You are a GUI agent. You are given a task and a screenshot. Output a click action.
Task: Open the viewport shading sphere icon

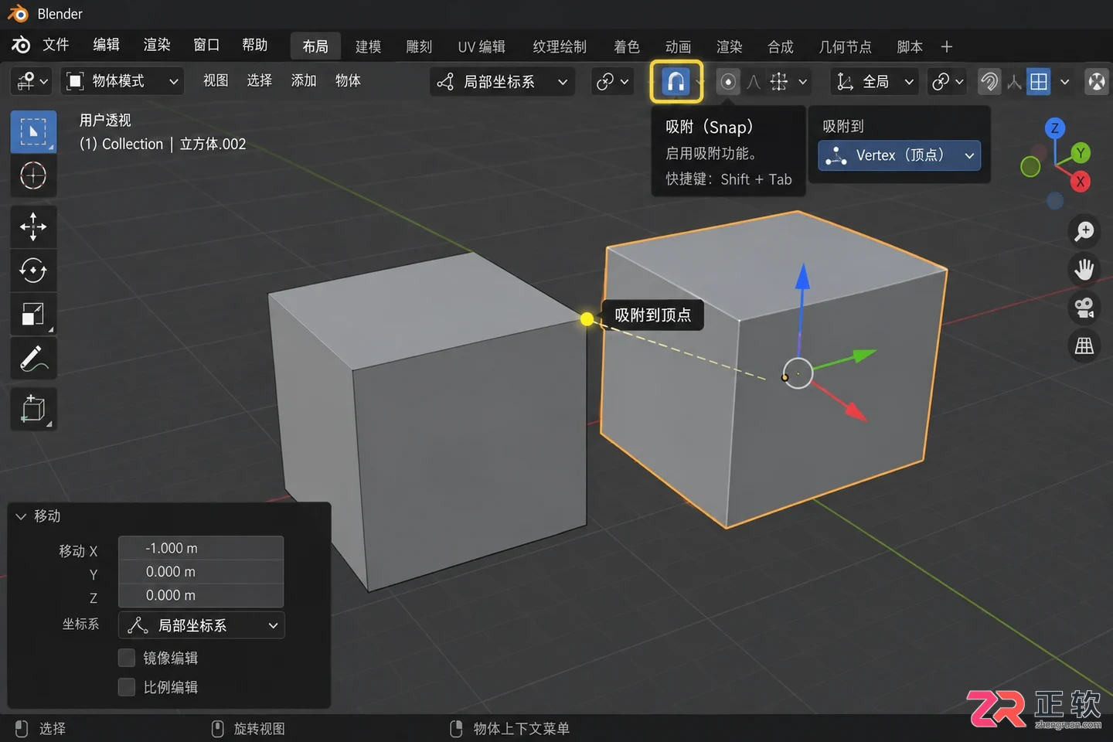1096,81
